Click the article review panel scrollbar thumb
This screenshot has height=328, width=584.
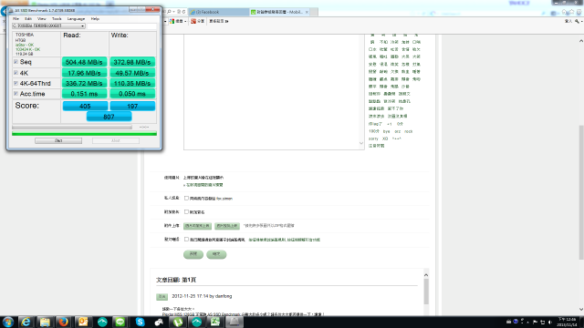coord(426,292)
